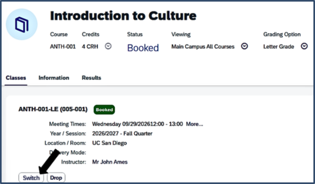The image size is (315, 184).
Task: Select the 4 CRH credits value
Action: pyautogui.click(x=90, y=46)
